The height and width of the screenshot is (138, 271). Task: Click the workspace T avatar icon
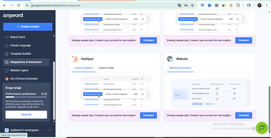pos(7,130)
